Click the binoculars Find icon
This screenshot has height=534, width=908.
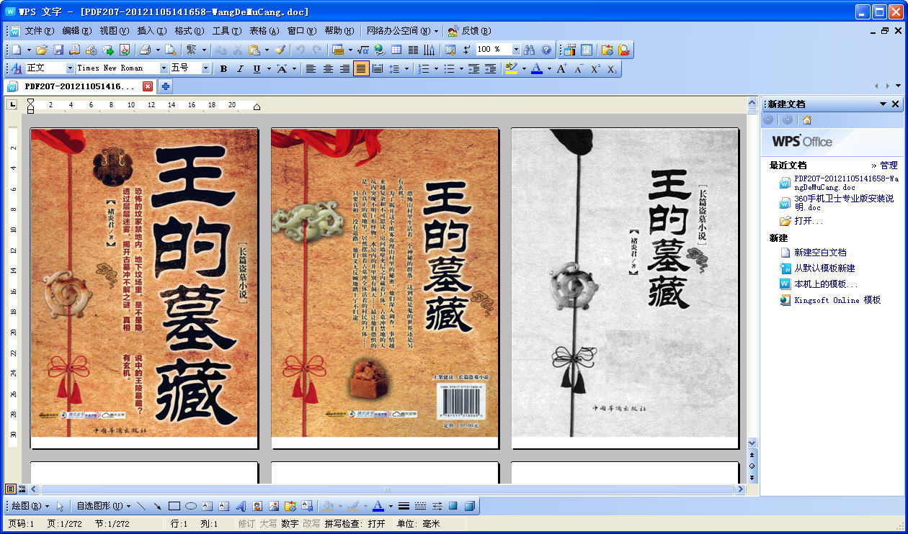click(530, 50)
